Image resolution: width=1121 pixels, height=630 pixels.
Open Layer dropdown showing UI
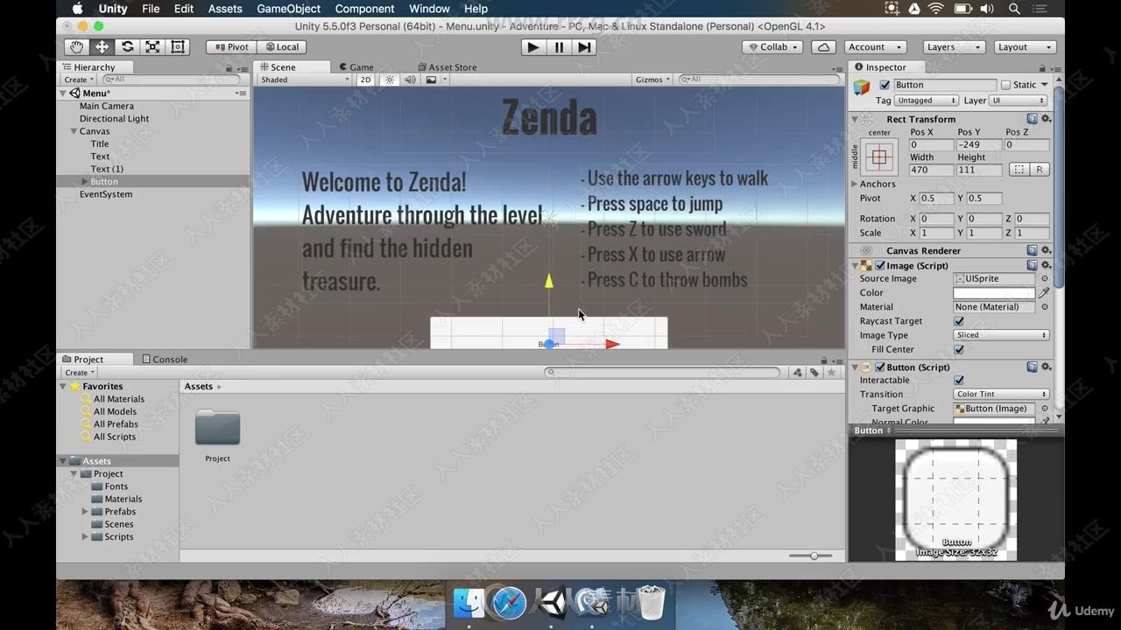[1018, 101]
